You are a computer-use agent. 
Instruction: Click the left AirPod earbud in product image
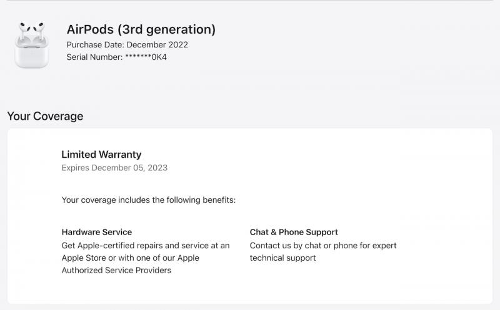24,32
